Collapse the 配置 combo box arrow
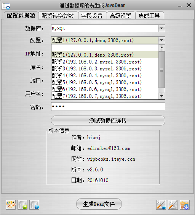The width and height of the screenshot is (195, 215). coord(162,40)
